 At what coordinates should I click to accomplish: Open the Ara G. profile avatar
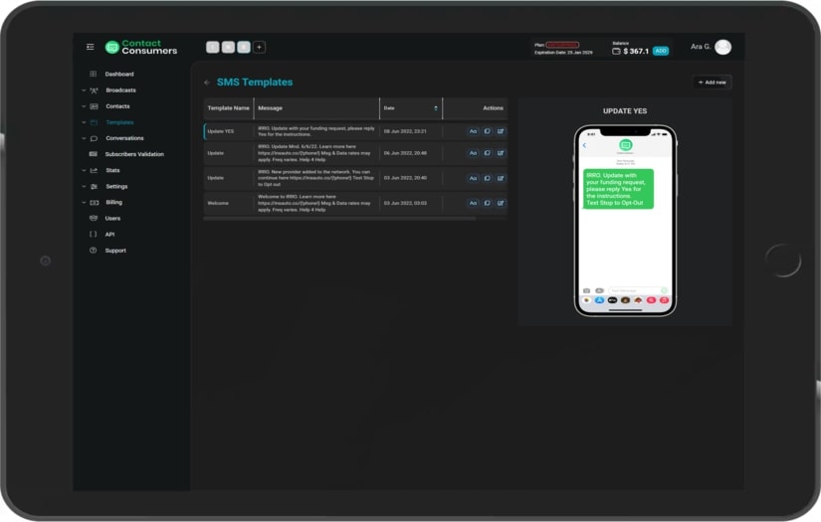722,47
